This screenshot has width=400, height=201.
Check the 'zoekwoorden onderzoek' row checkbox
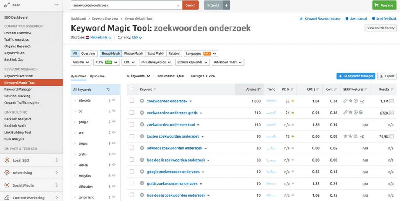click(x=132, y=101)
